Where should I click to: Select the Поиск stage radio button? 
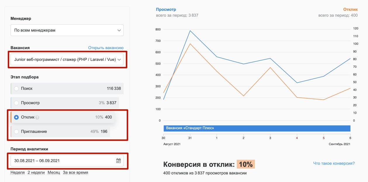pos(16,88)
